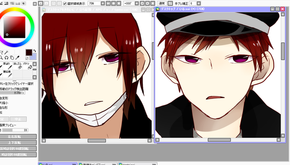Select the Eyedropper tool
The width and height of the screenshot is (290, 165).
(17, 58)
